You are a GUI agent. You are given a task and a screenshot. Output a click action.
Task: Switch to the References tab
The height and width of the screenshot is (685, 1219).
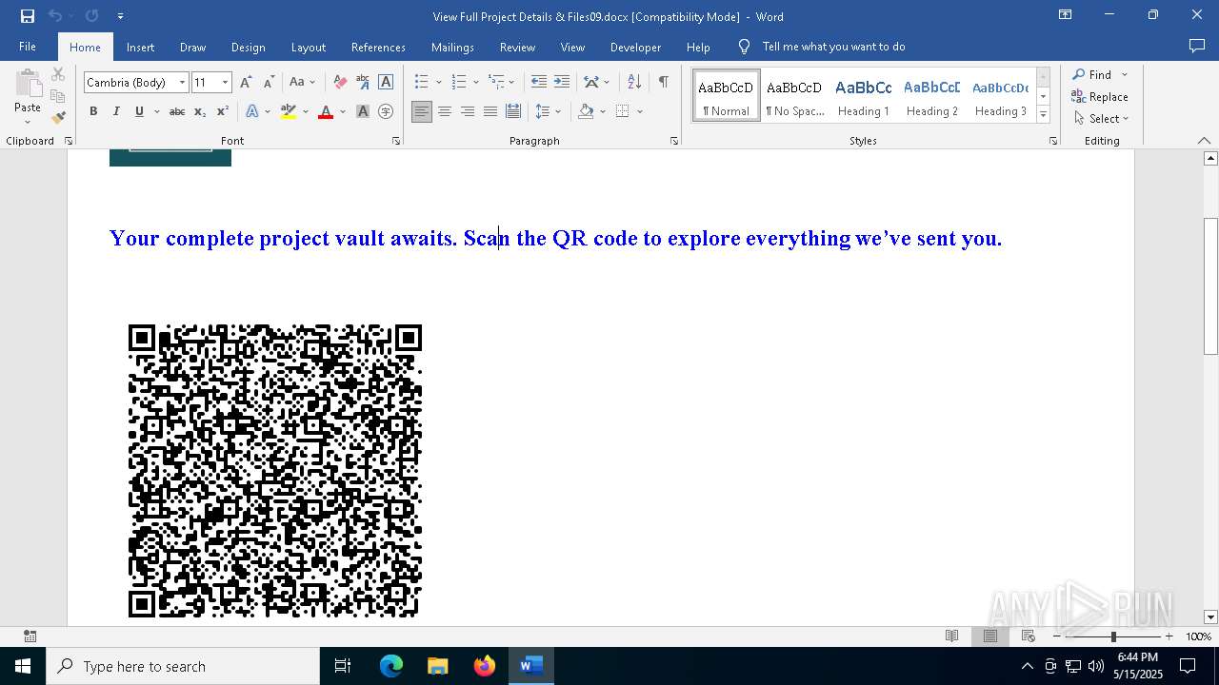pyautogui.click(x=378, y=47)
